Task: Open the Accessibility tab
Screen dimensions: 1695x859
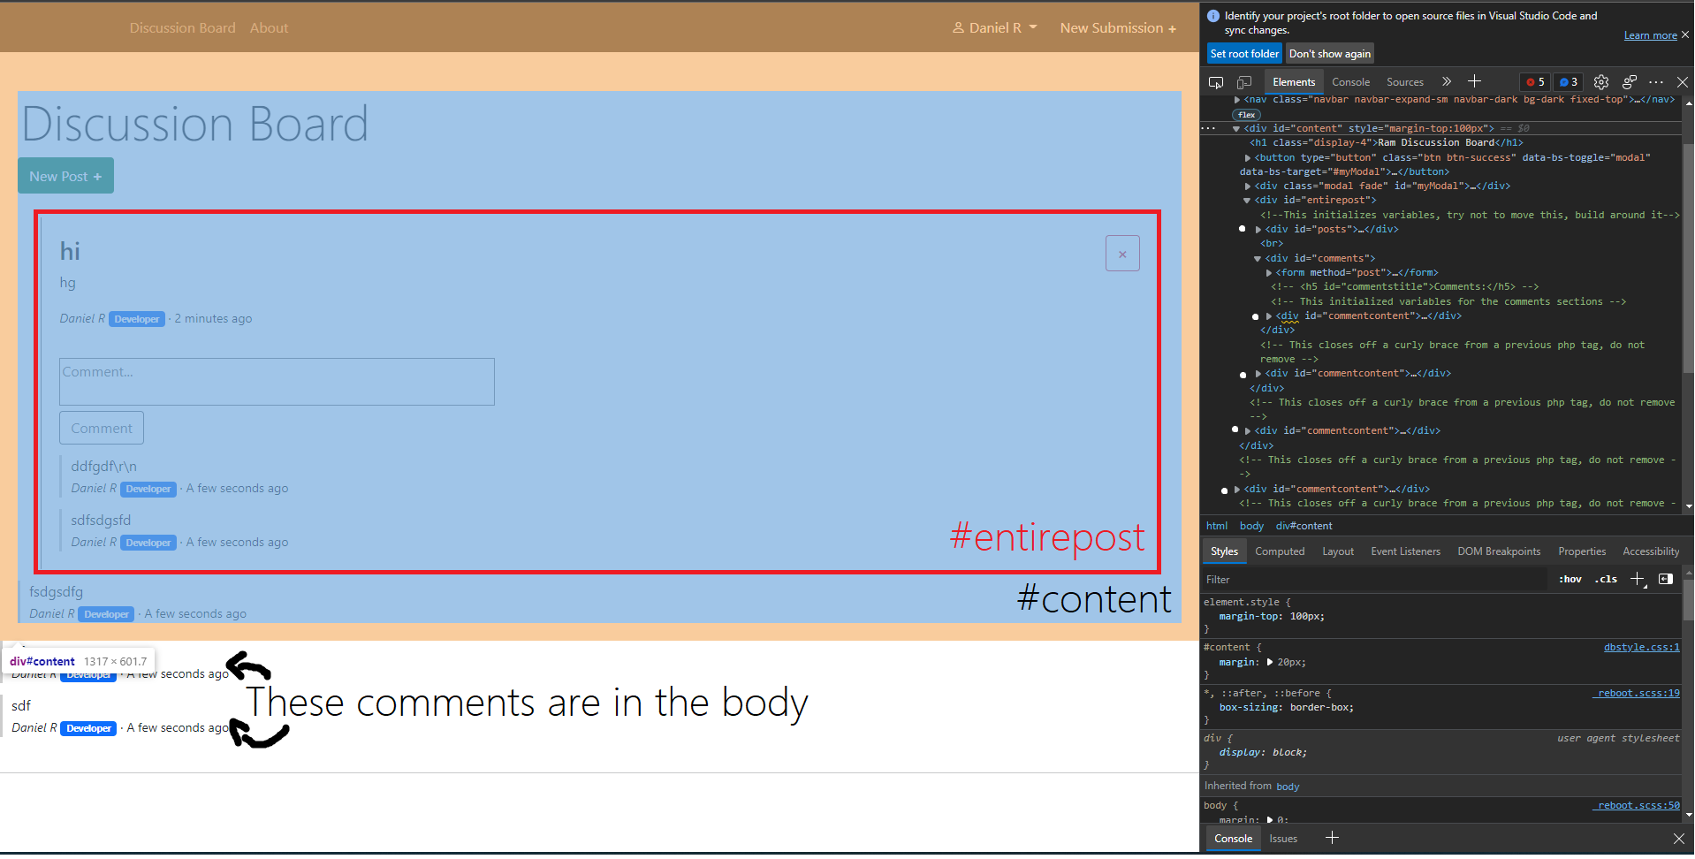Action: coord(1651,551)
